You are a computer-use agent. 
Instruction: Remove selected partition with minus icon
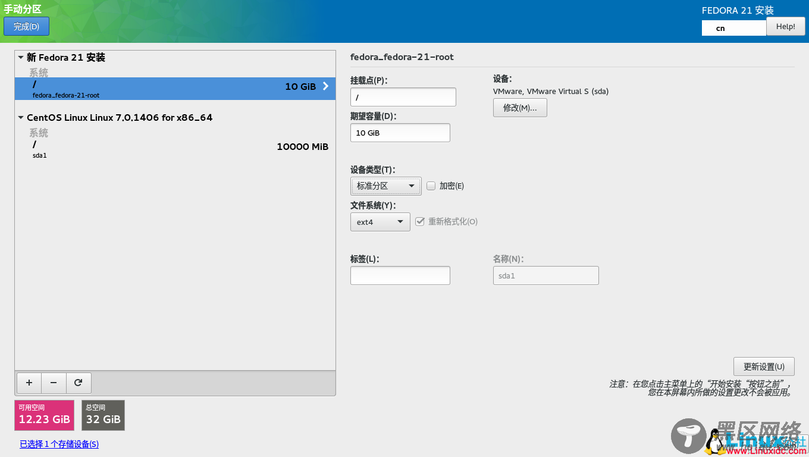(x=54, y=383)
